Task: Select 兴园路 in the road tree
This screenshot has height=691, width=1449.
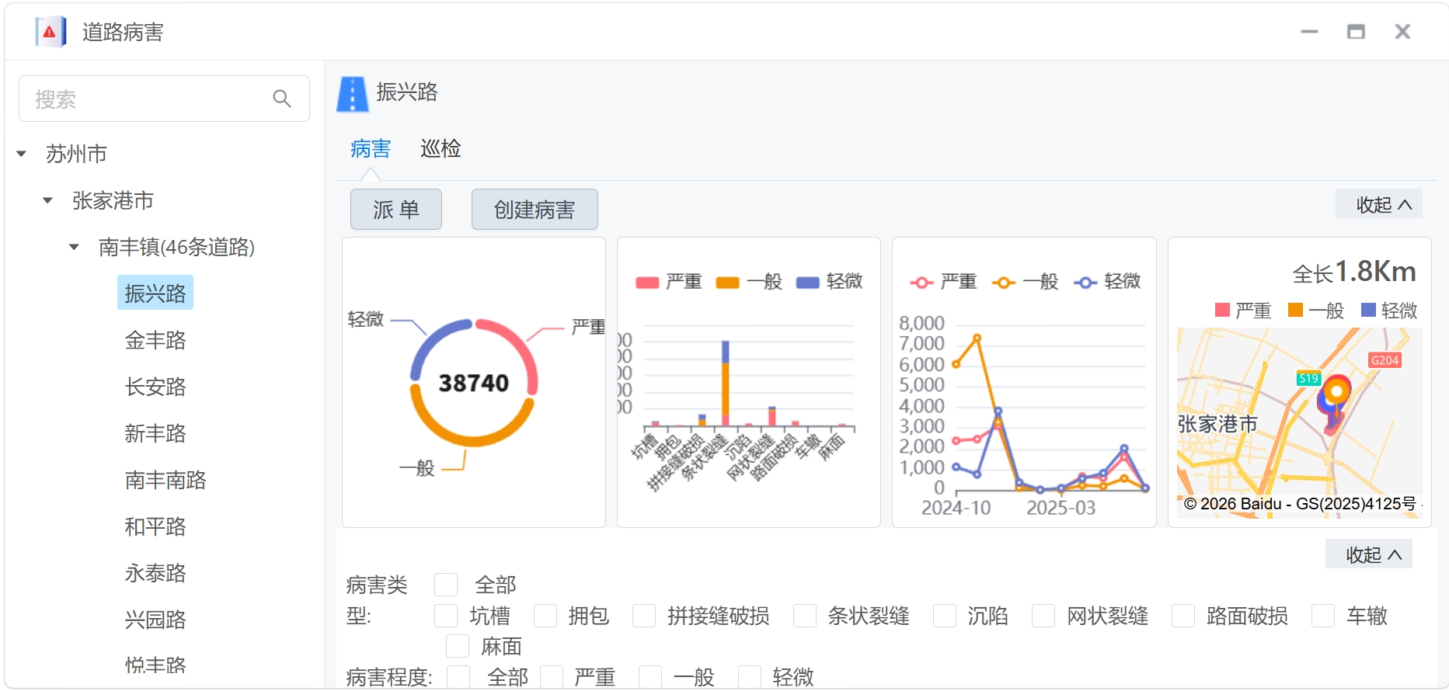Action: coord(155,620)
